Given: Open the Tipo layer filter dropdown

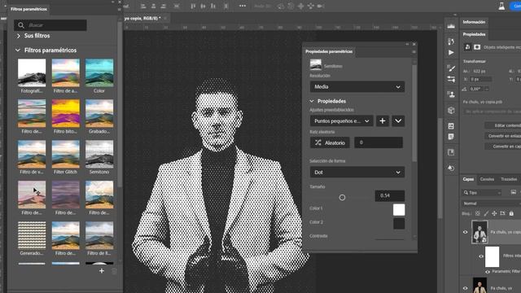Looking at the screenshot, I should (x=481, y=192).
